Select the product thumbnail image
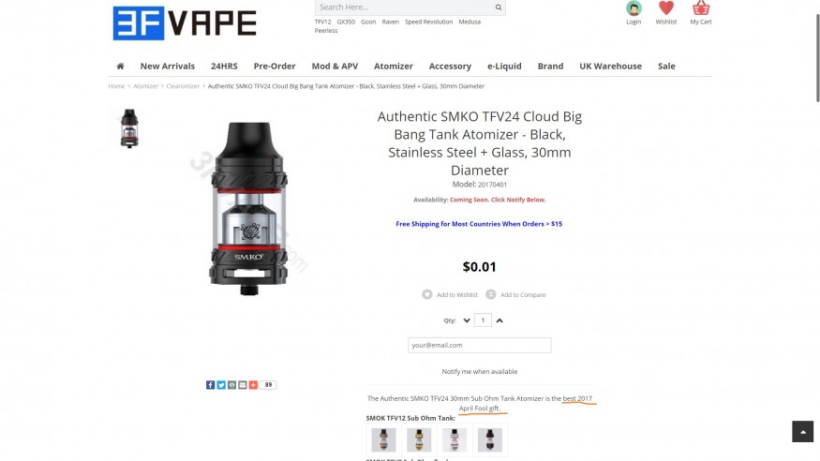820x461 pixels. [x=129, y=128]
